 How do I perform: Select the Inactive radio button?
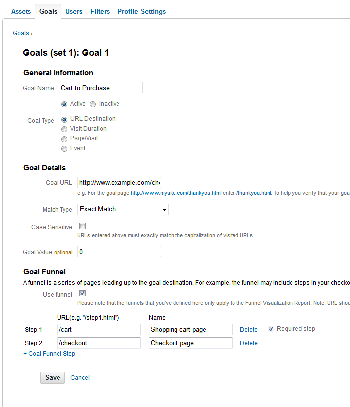(x=93, y=104)
